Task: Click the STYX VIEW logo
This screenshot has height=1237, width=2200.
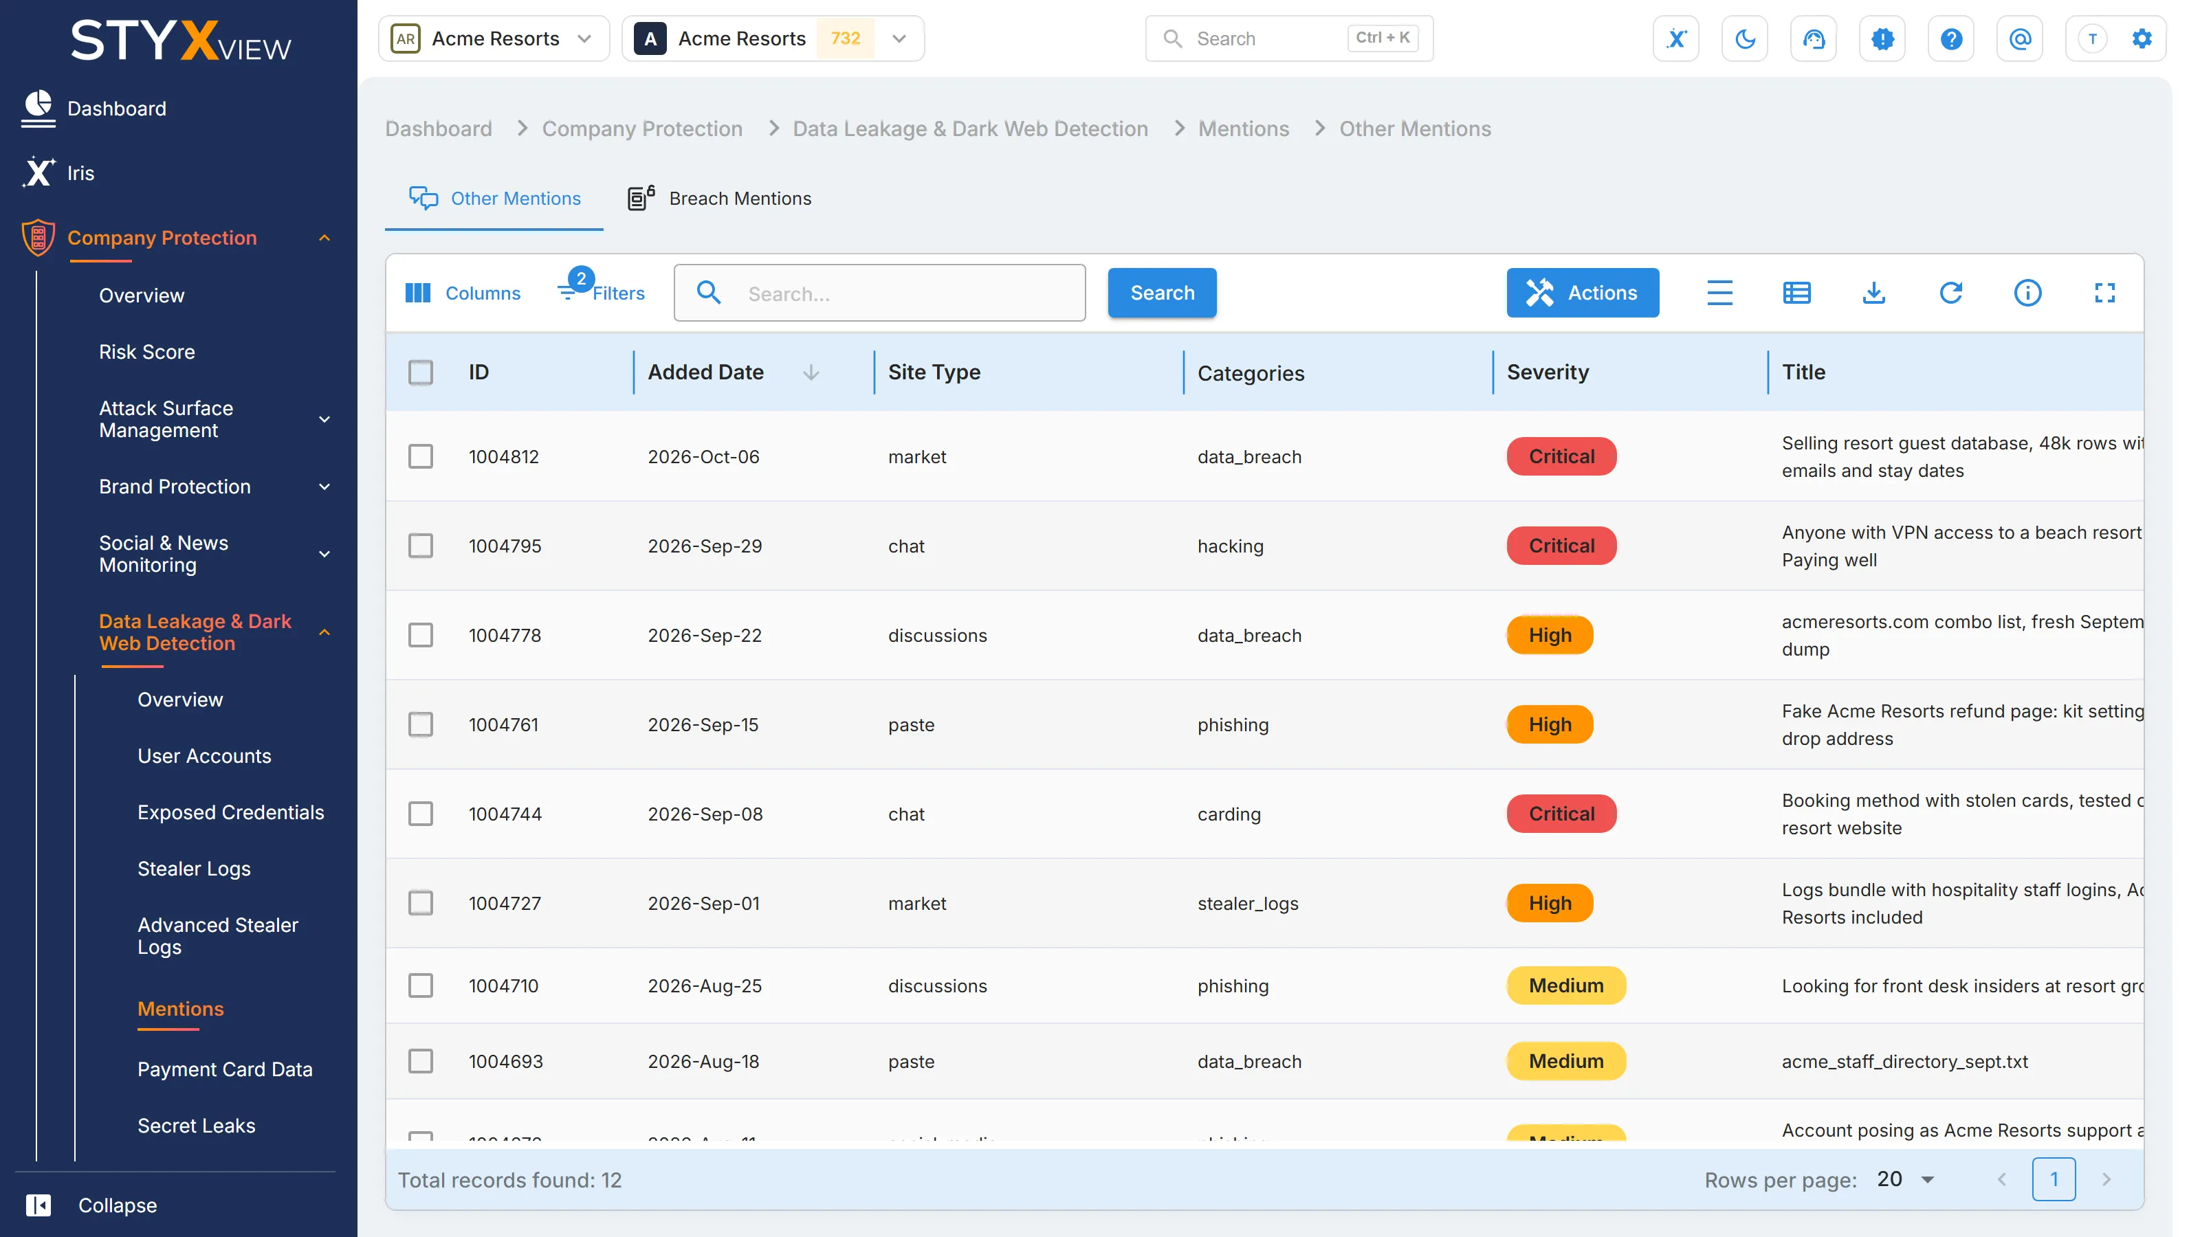Action: click(x=180, y=41)
